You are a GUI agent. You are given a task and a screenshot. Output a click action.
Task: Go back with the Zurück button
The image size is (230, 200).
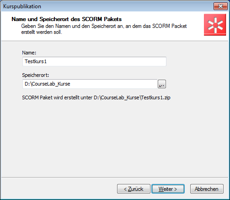[x=134, y=189]
